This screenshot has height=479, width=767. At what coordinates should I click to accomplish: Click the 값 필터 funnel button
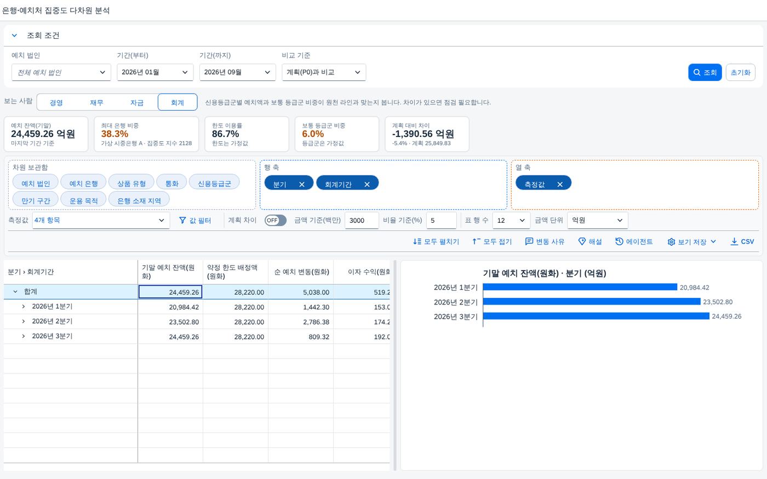click(x=195, y=220)
